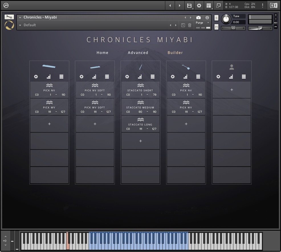Go to next browser history arrow
Image resolution: width=281 pixels, height=252 pixels.
[179, 5]
